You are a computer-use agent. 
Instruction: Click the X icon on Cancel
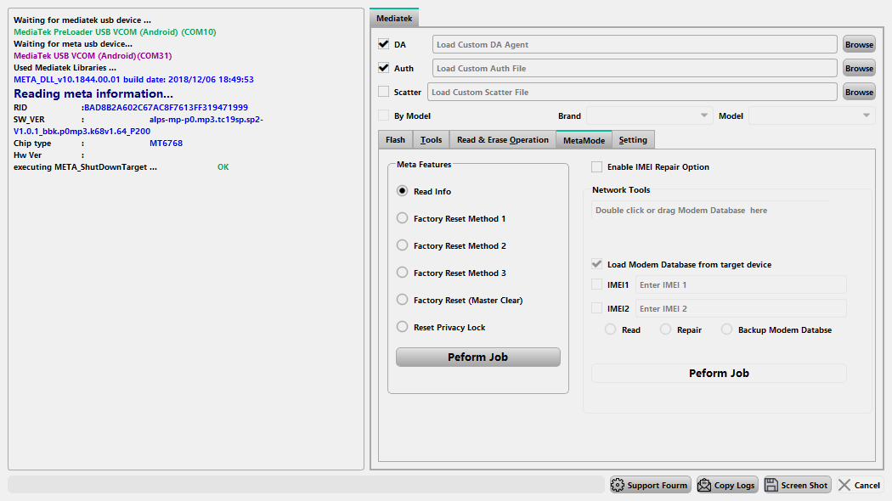[844, 485]
